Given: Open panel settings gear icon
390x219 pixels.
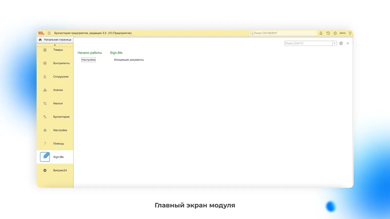Looking at the screenshot, I should click(341, 43).
